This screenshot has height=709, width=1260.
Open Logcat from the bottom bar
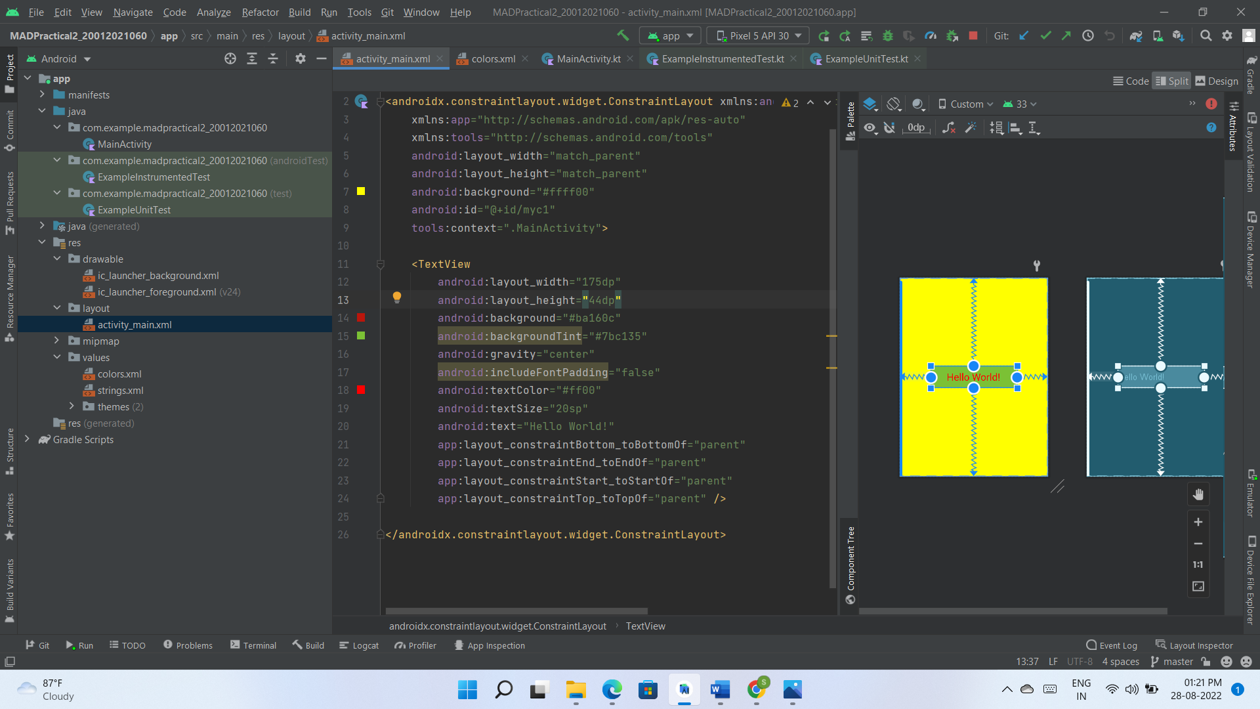tap(358, 645)
